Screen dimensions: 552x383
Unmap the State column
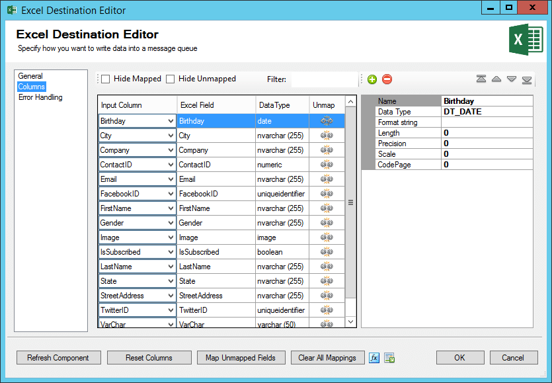click(327, 281)
